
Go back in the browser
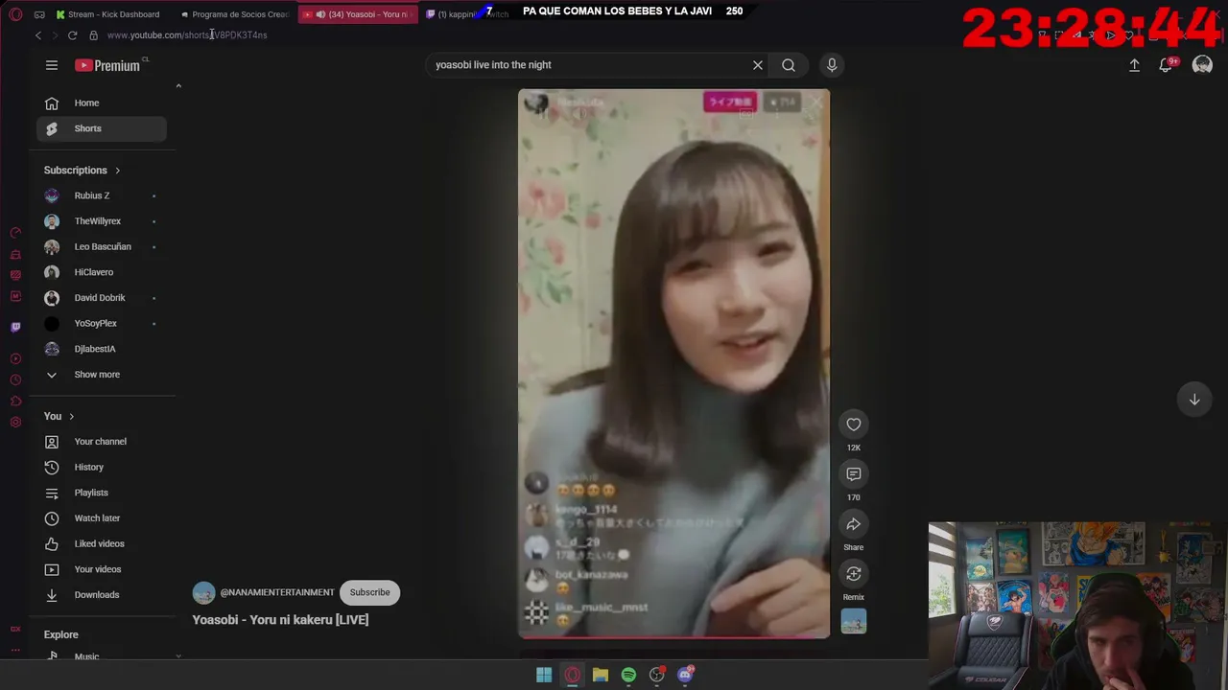pyautogui.click(x=38, y=35)
